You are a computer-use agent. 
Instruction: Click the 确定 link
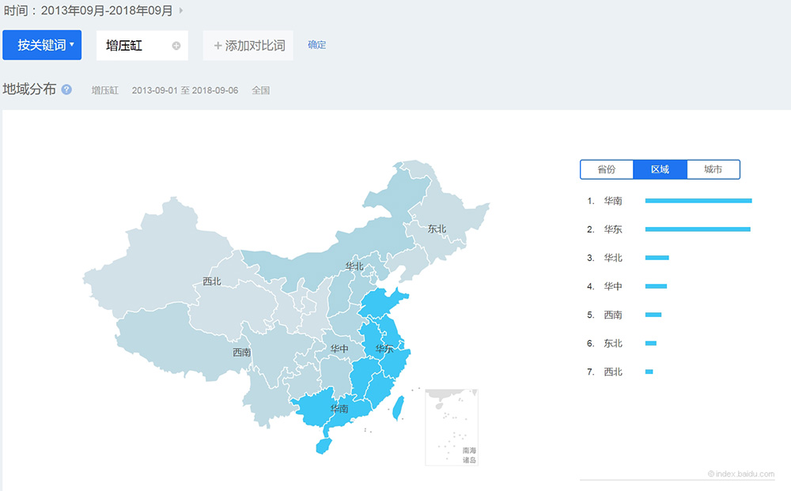pyautogui.click(x=316, y=45)
